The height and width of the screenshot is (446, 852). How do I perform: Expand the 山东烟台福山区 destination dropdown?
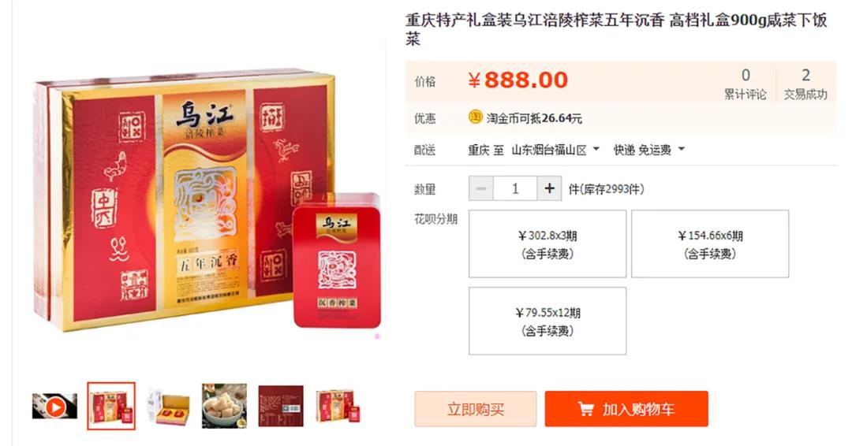(555, 150)
